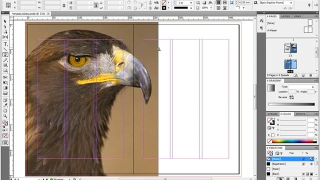Click the CMYK color spectrum bar
320x180 pixels.
click(294, 141)
